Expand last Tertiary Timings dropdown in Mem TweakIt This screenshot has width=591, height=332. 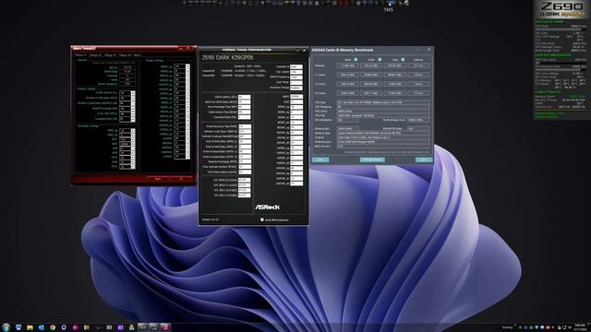coord(187,156)
